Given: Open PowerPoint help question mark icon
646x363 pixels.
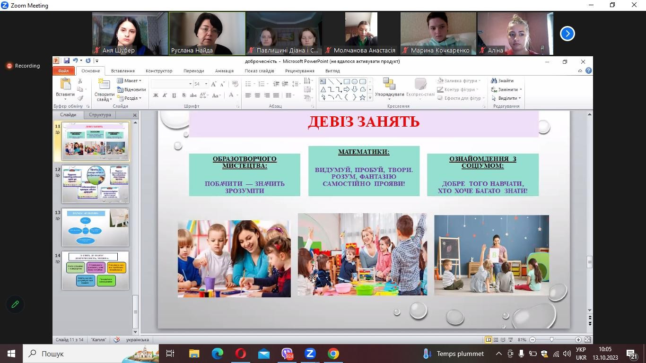Looking at the screenshot, I should click(x=588, y=71).
